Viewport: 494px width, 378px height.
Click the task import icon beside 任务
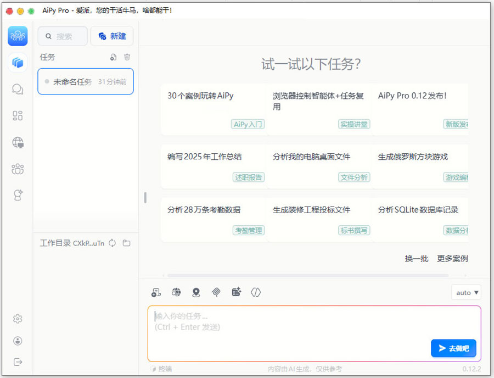coord(114,57)
